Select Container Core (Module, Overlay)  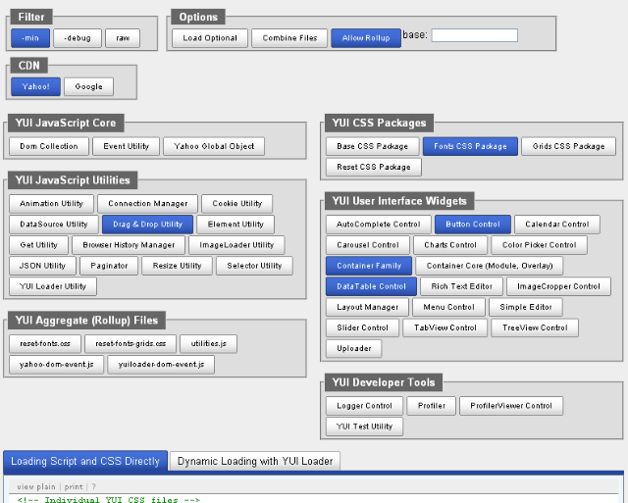tap(490, 266)
